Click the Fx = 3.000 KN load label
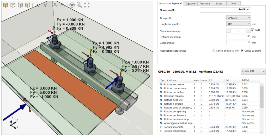This screenshot has height=136, width=267. click(x=44, y=88)
